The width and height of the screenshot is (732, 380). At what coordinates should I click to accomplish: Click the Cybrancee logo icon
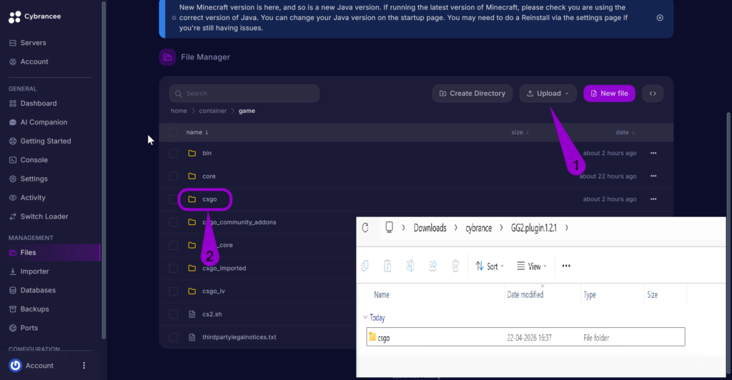point(15,16)
